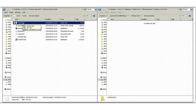Tick the select-all checkbox in KeePass Password Safe header
Viewport: 196px width, 110px height.
tap(13, 19)
